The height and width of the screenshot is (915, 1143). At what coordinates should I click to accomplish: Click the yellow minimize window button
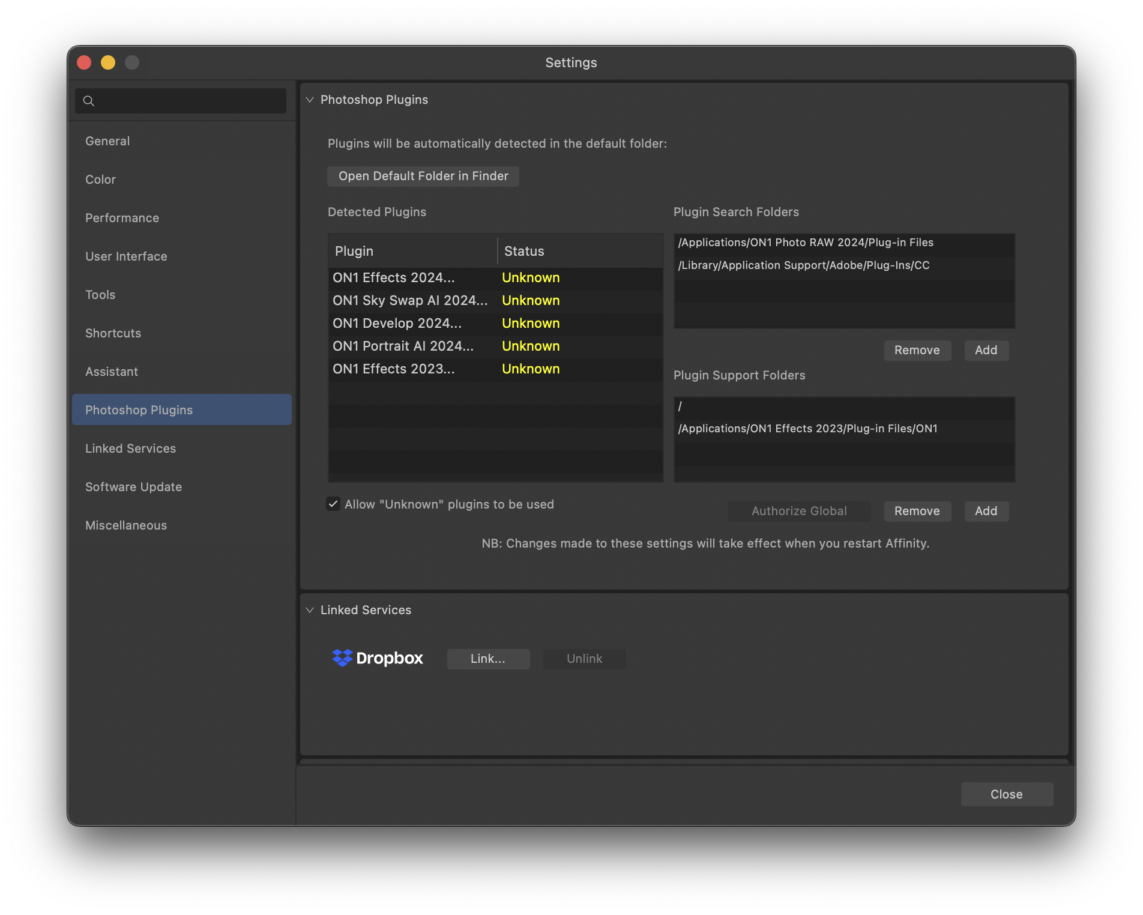point(108,62)
